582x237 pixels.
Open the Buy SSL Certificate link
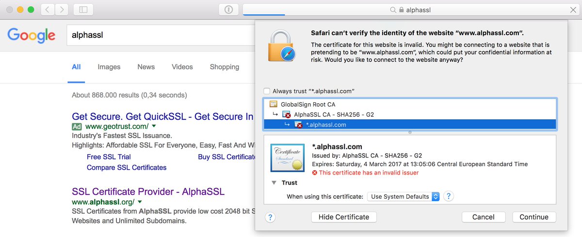(226, 157)
